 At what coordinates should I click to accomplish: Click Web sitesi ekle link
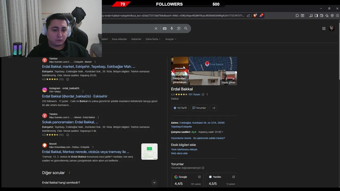coord(179,153)
